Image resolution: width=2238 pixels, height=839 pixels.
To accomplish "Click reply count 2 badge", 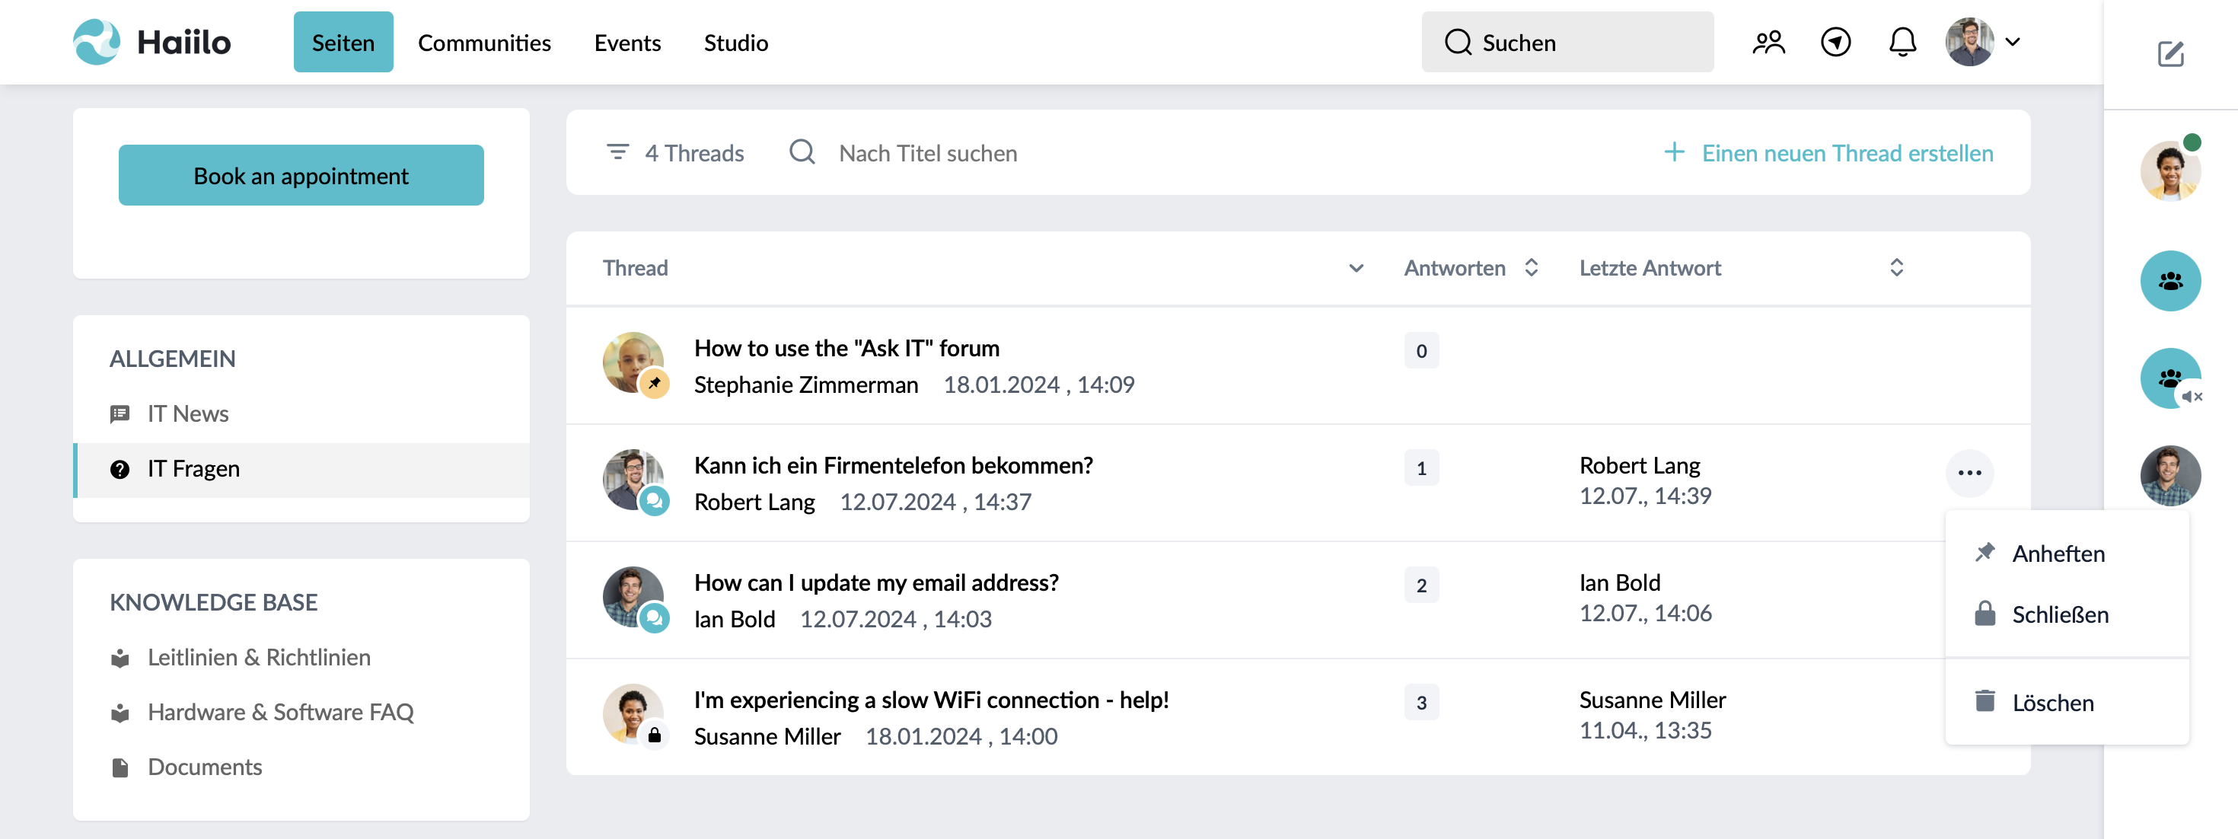I will coord(1421,585).
